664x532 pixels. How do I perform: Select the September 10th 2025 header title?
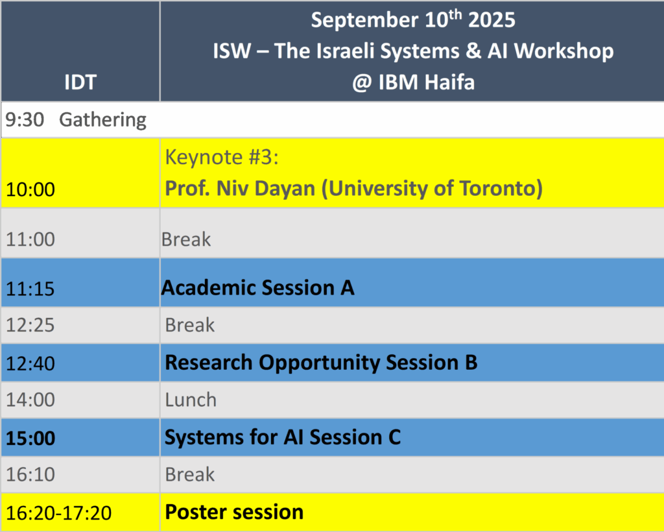click(413, 19)
